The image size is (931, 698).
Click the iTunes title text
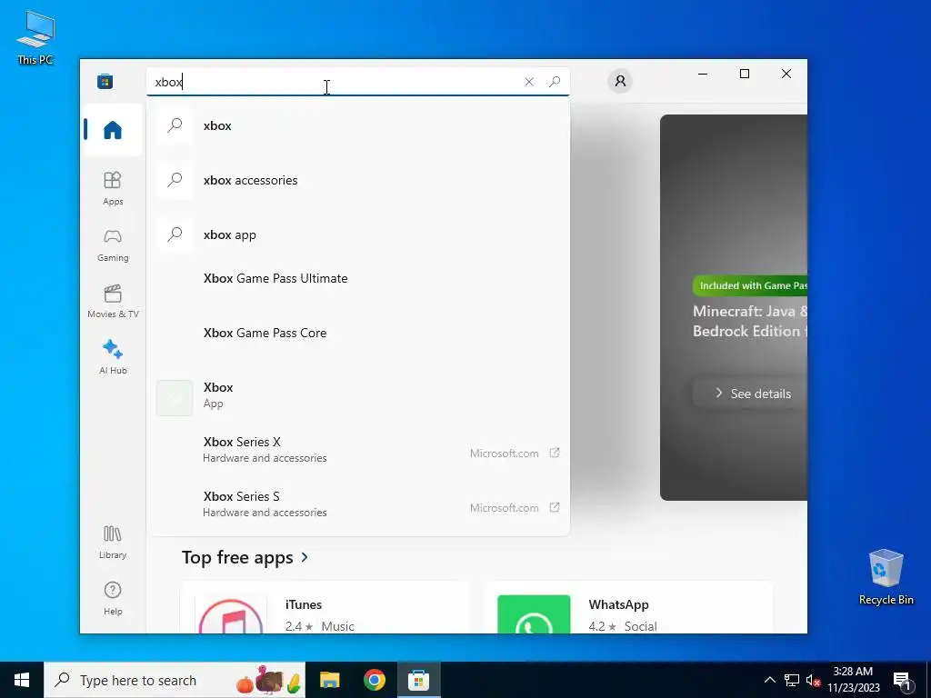tap(304, 604)
